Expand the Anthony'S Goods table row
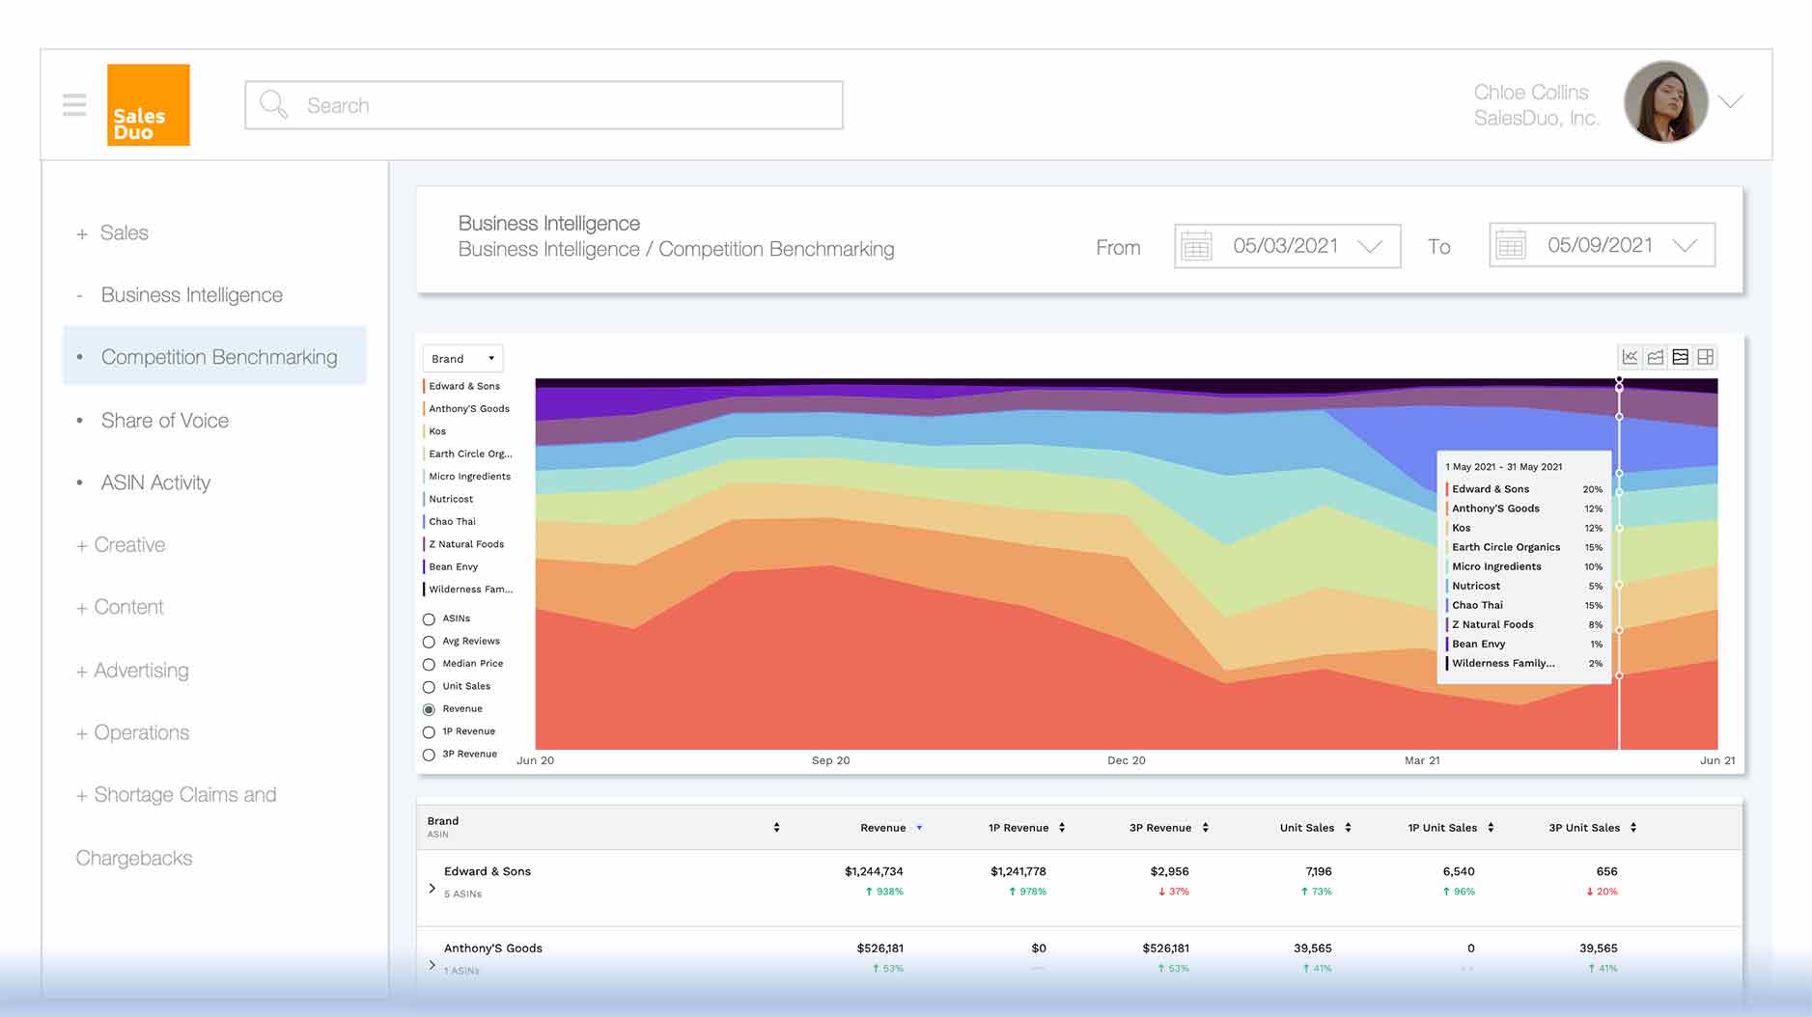Image resolution: width=1812 pixels, height=1017 pixels. coord(432,965)
